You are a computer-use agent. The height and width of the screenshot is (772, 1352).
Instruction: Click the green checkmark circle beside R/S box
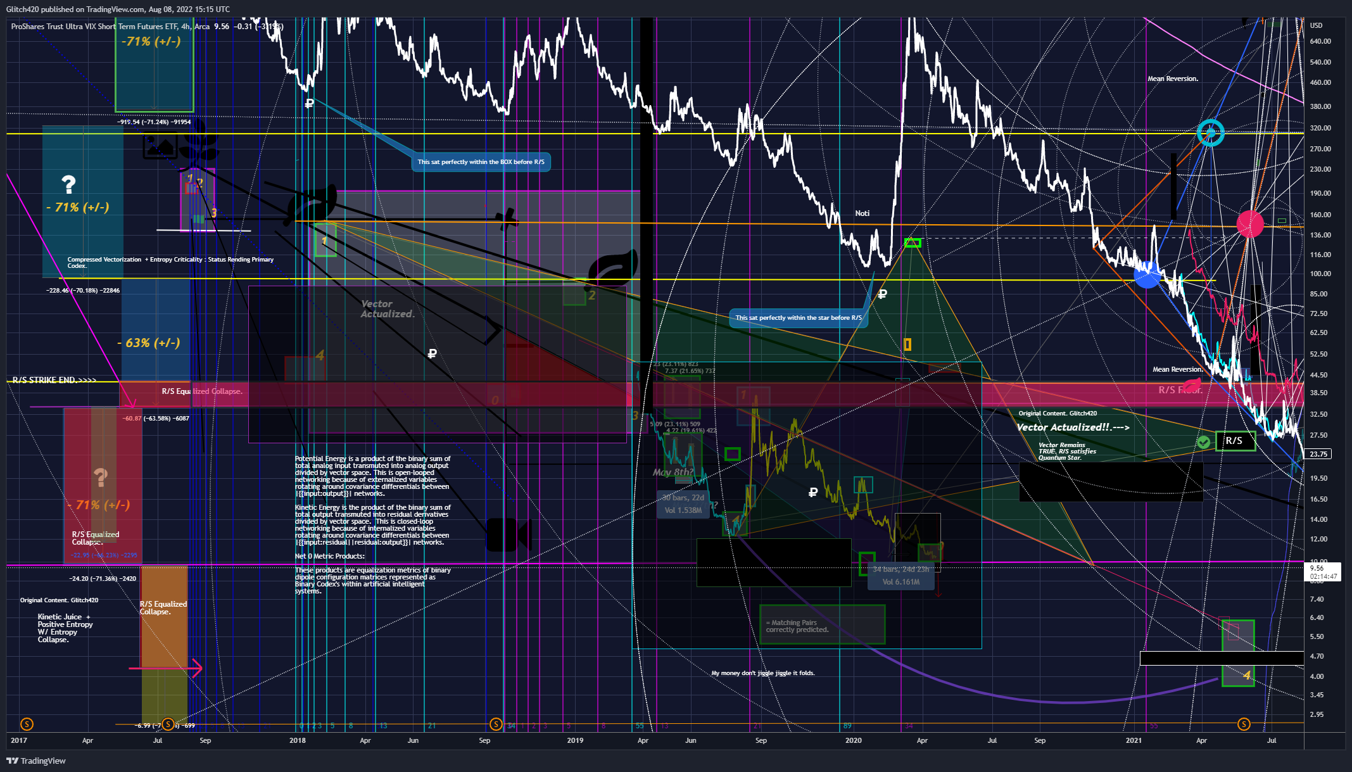click(1203, 442)
